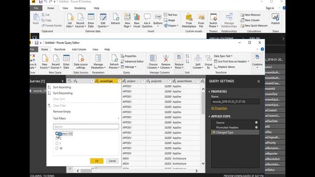Choose Sort Ascending in filter menu
This screenshot has height=177, width=315.
tap(62, 88)
